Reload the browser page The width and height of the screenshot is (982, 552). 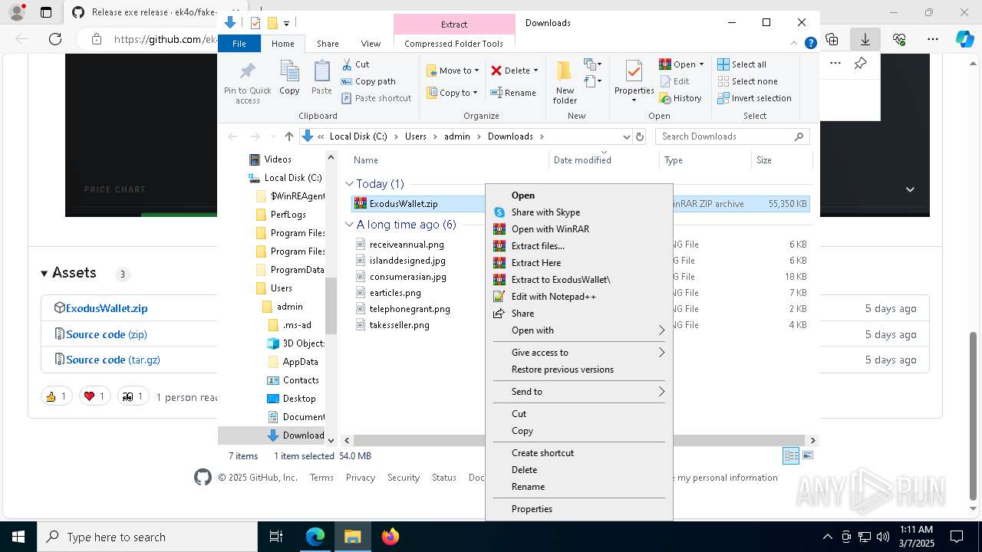point(55,38)
